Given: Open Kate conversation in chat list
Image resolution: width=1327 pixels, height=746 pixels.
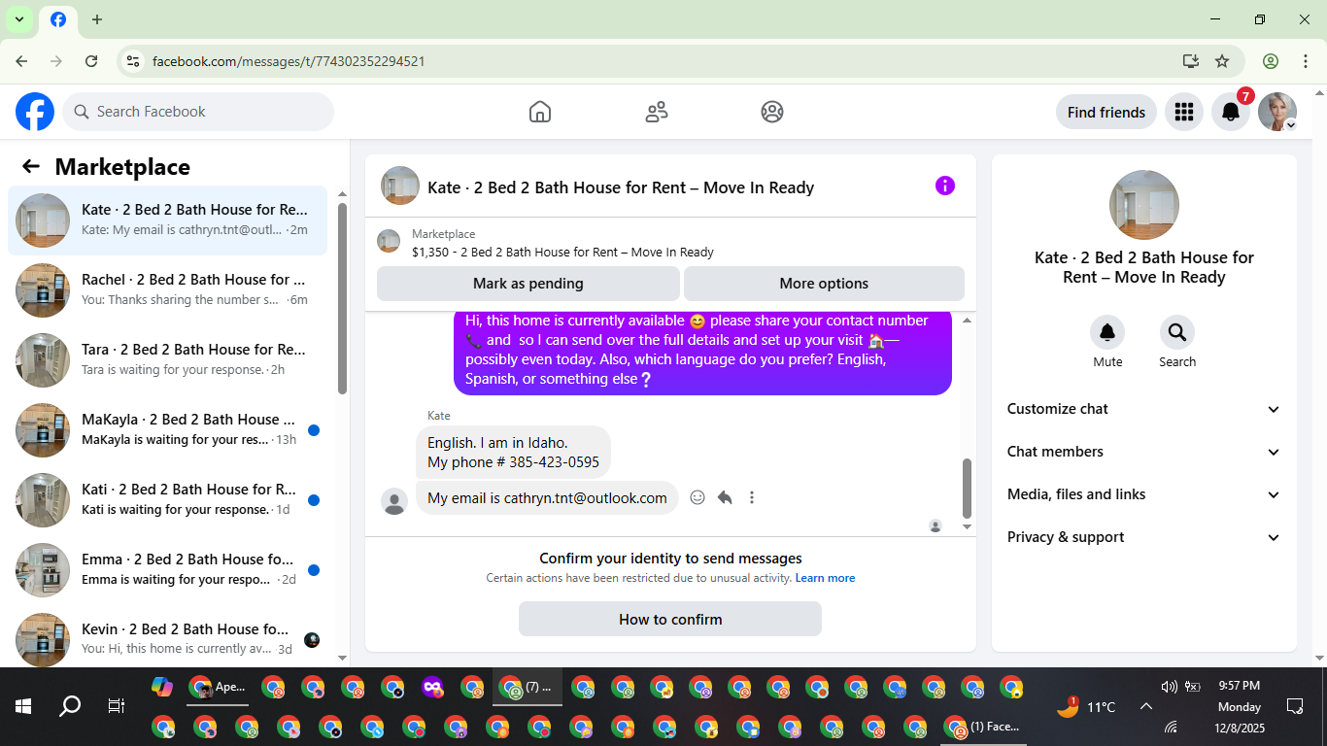Looking at the screenshot, I should (x=167, y=220).
